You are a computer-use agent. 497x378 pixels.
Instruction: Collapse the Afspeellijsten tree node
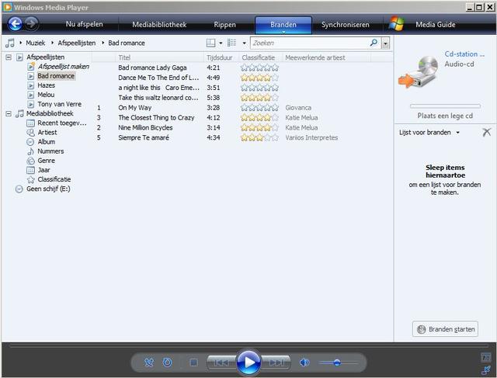click(9, 57)
